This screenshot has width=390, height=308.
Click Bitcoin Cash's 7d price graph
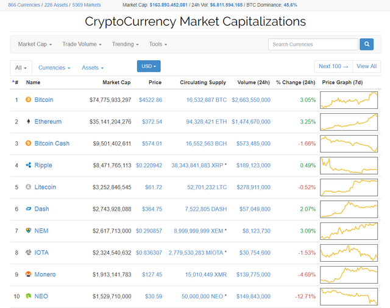pyautogui.click(x=349, y=144)
